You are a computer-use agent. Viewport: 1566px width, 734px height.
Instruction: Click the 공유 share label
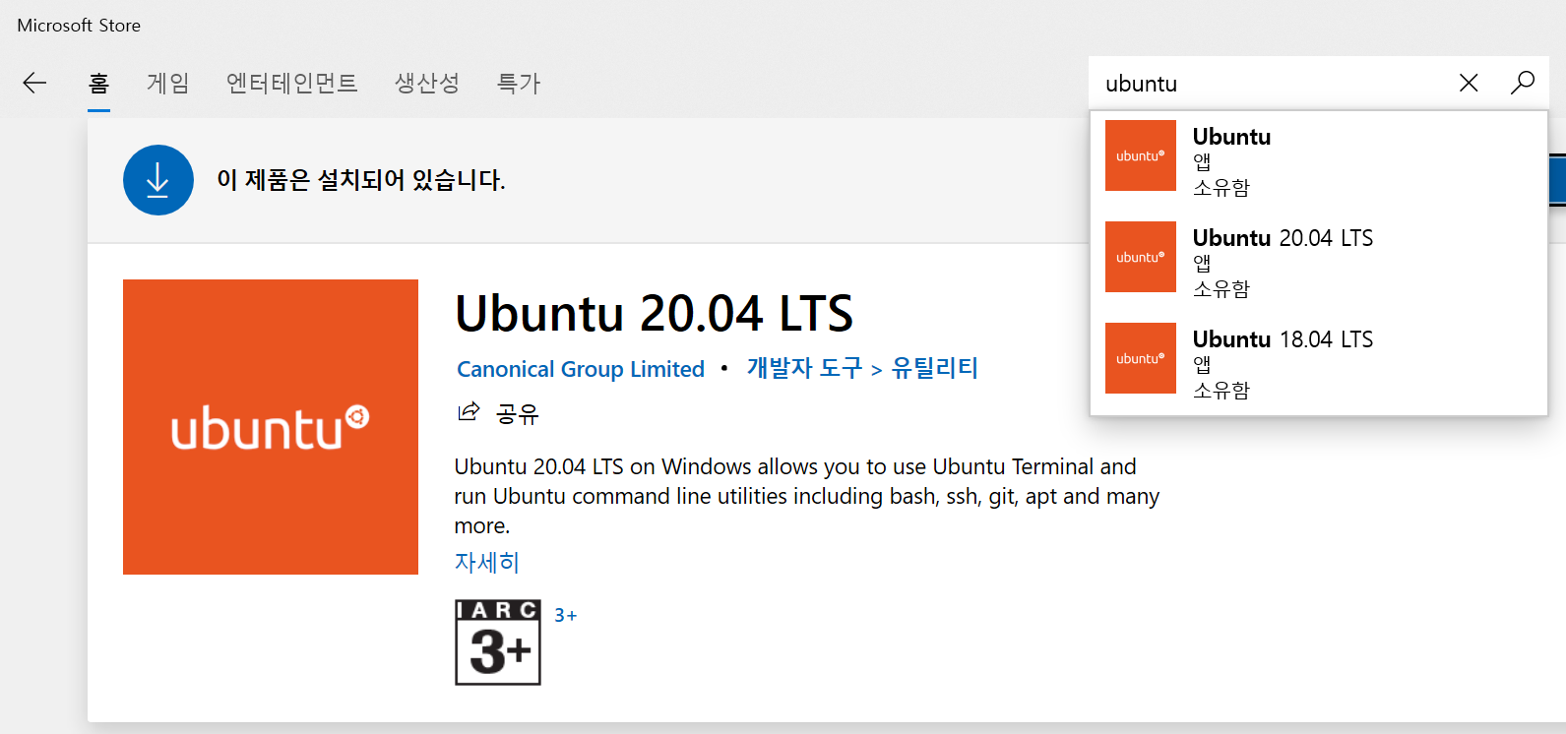point(518,412)
